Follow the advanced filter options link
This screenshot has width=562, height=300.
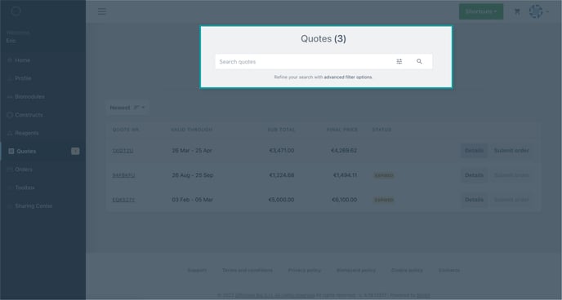point(348,77)
